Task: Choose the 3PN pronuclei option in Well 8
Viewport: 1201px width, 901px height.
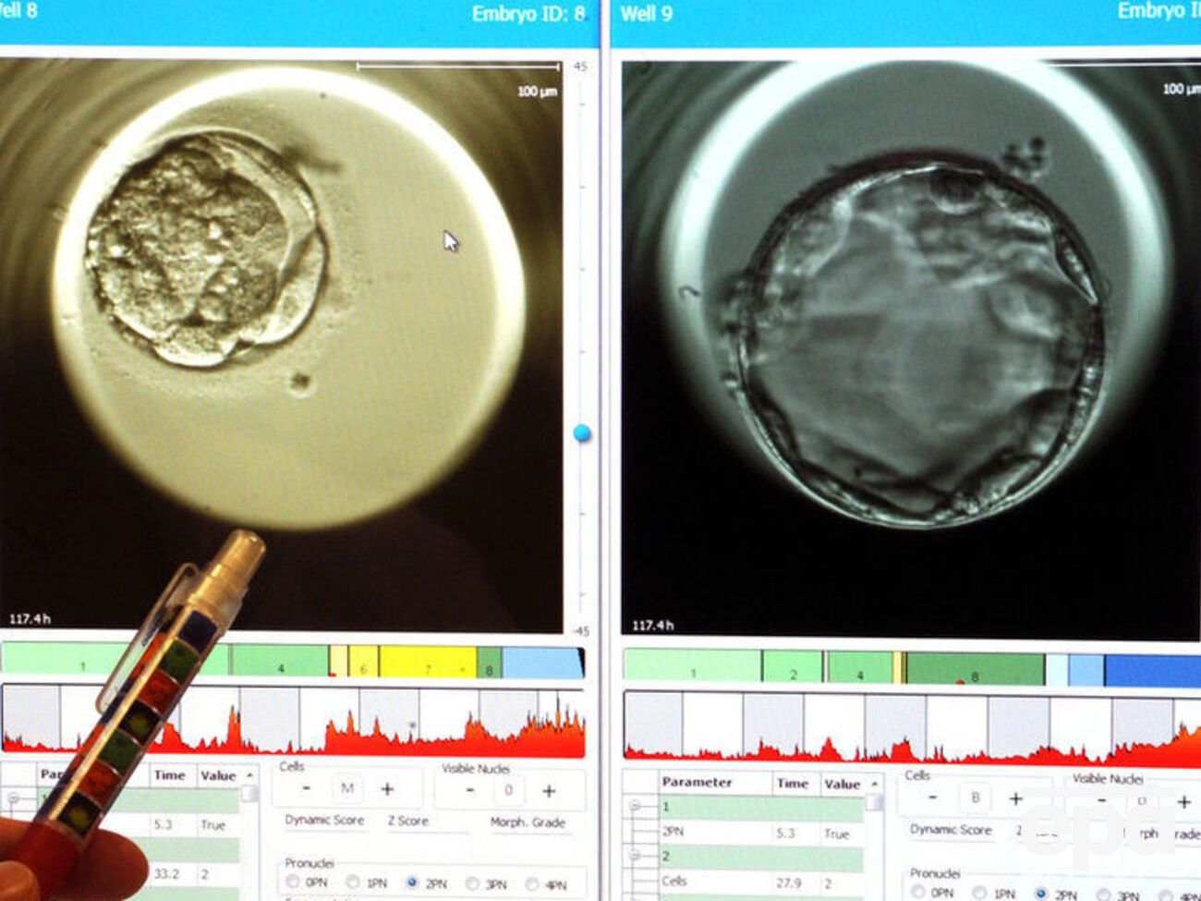Action: [472, 883]
